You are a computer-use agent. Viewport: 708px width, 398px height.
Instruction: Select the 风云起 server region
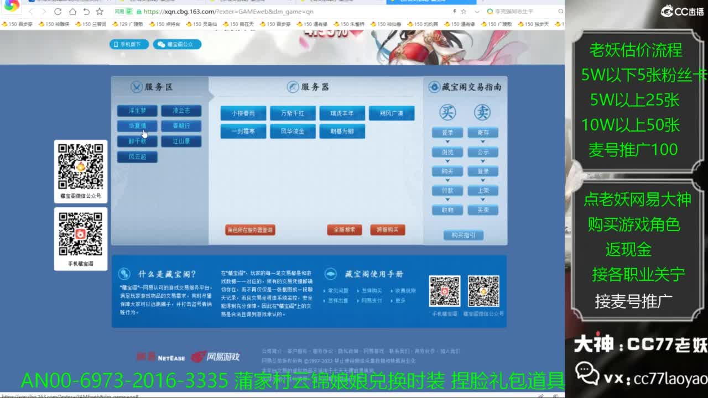point(137,157)
